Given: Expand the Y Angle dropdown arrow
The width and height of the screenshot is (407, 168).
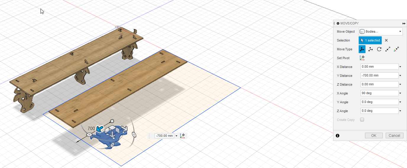Looking at the screenshot, I should [400, 102].
